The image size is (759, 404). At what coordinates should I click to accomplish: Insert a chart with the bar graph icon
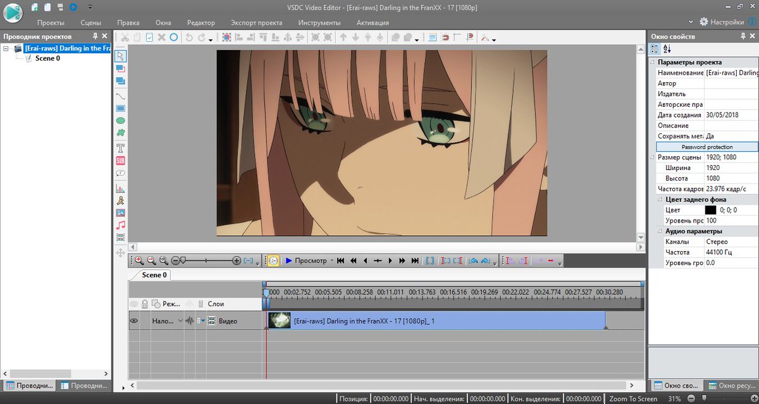pos(120,188)
